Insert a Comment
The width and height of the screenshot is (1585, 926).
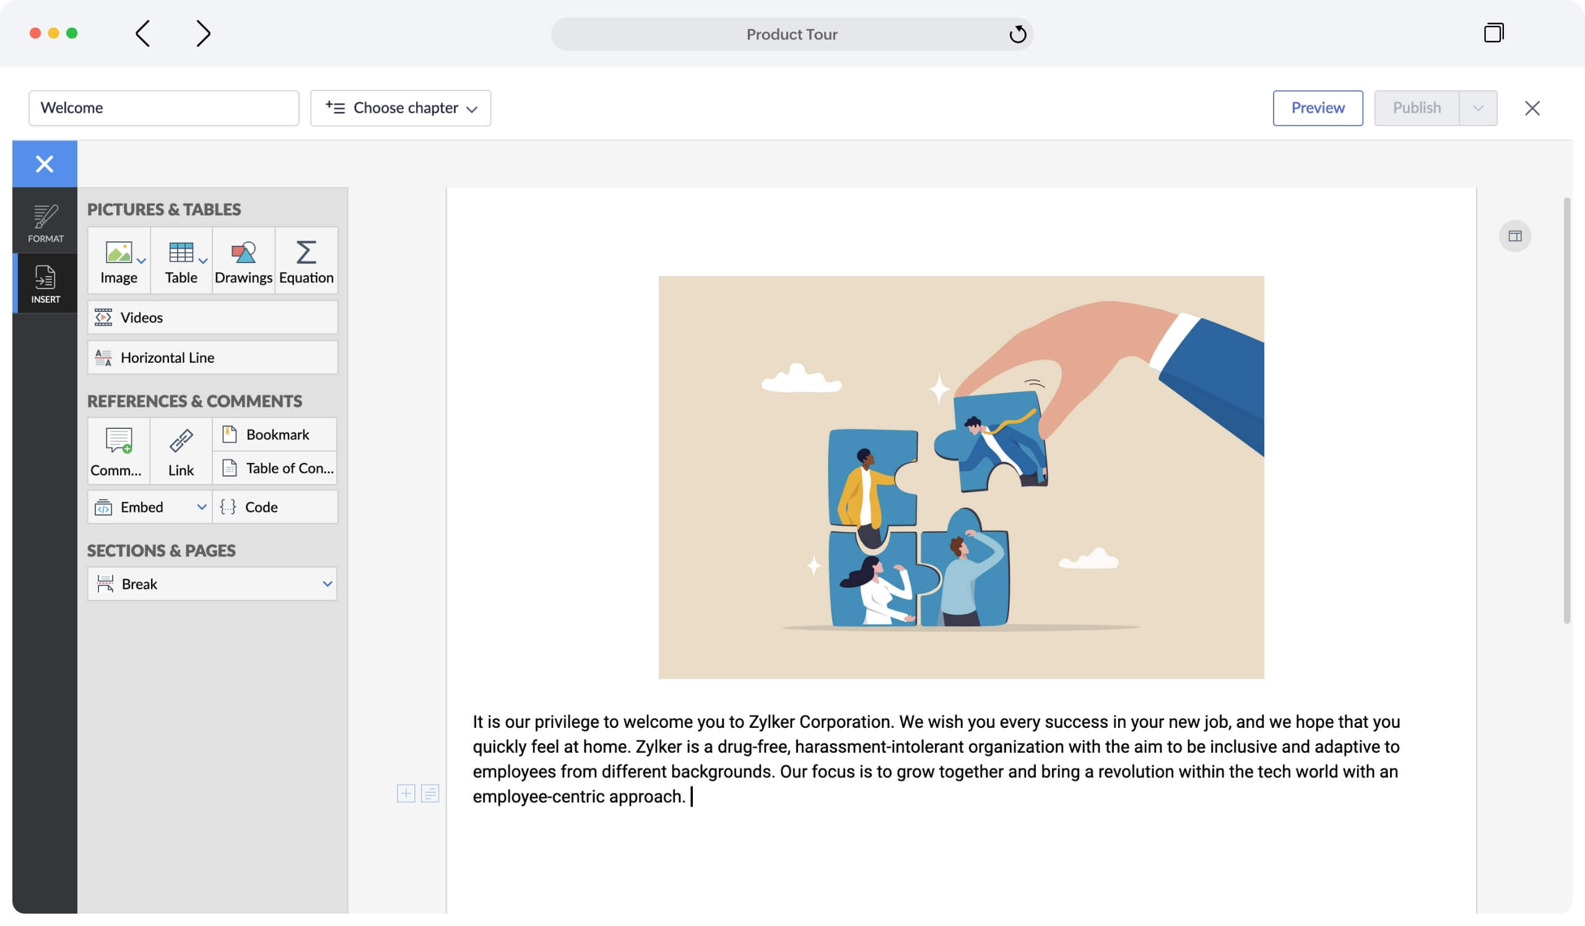point(117,451)
